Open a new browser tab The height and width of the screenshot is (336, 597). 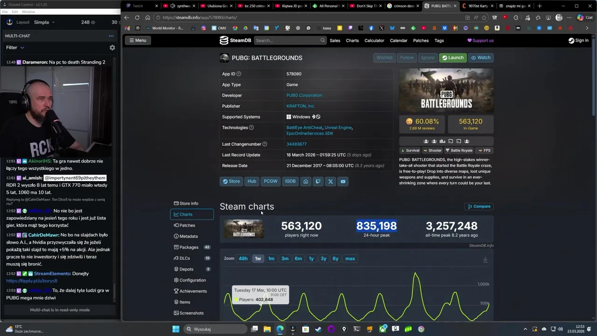[x=540, y=6]
